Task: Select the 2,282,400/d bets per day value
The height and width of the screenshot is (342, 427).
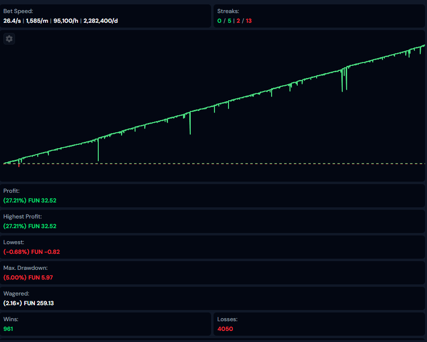Action: point(101,21)
